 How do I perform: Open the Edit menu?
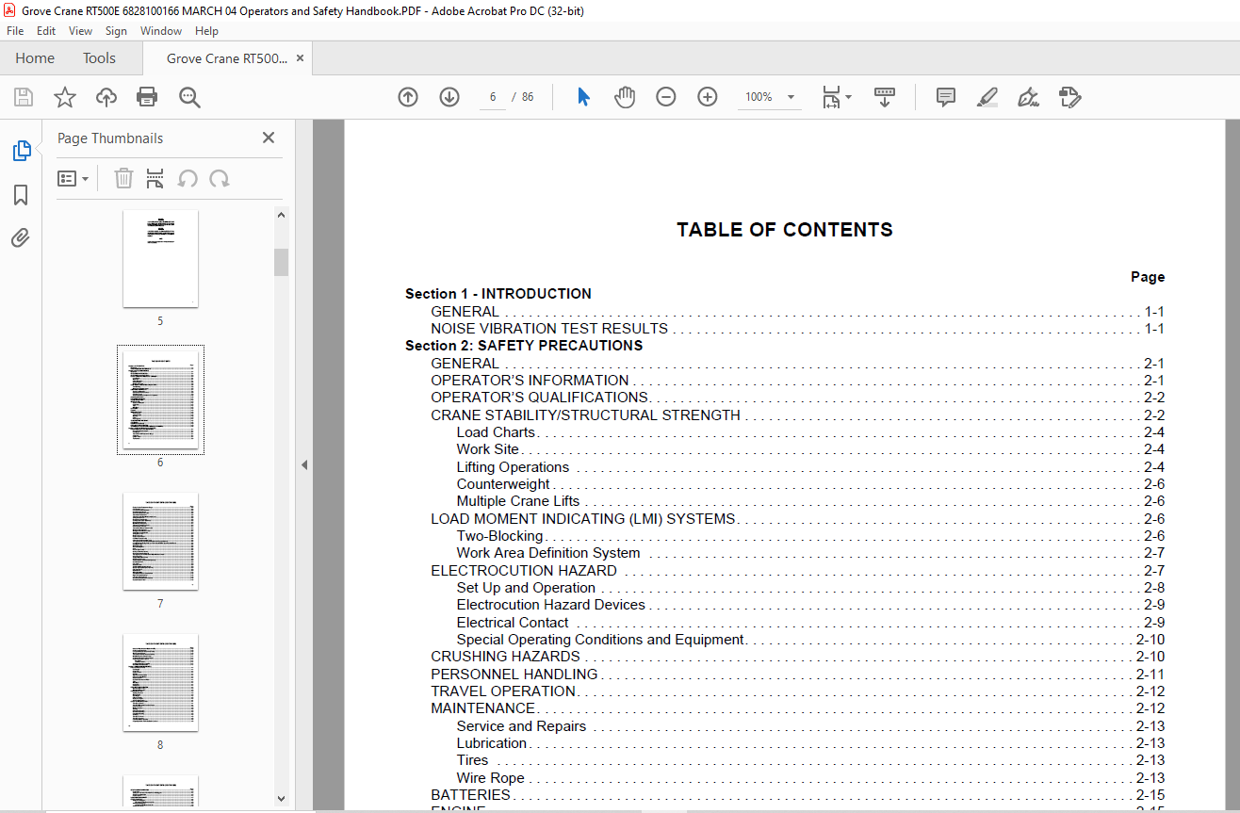[x=46, y=31]
